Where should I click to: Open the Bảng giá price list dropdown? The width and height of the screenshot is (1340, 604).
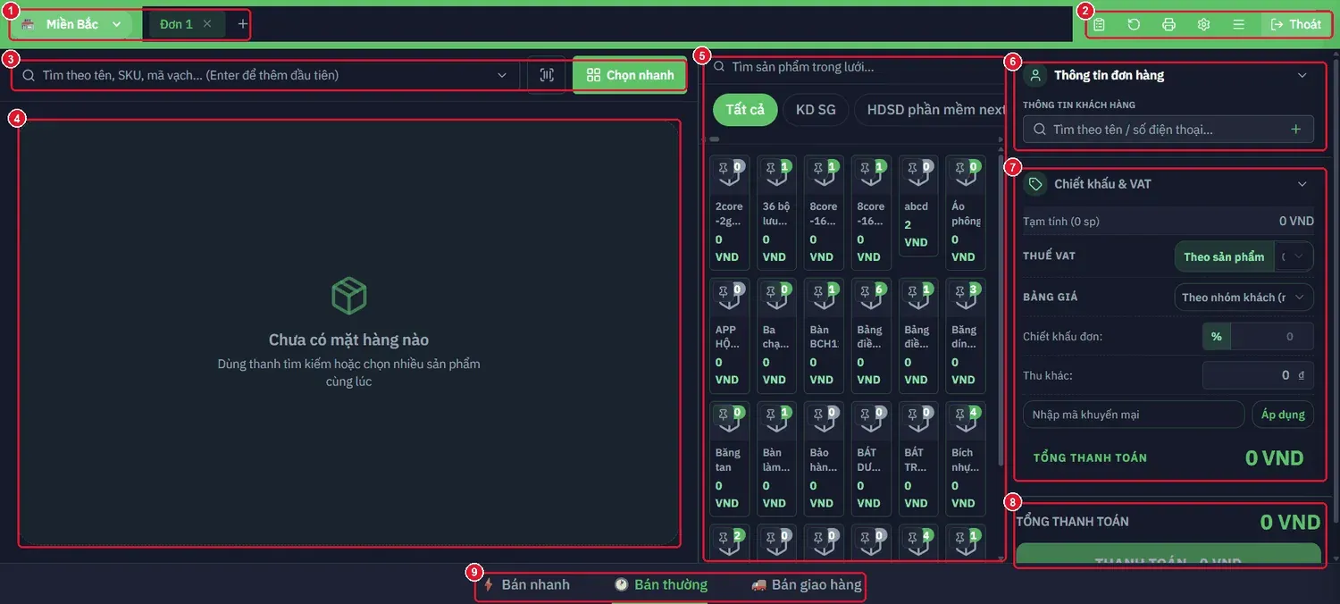[x=1244, y=298]
